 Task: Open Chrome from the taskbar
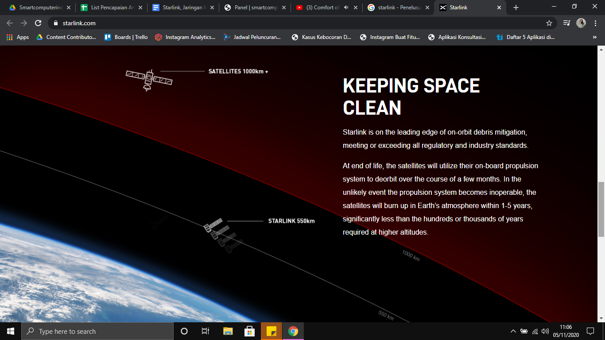(x=293, y=331)
